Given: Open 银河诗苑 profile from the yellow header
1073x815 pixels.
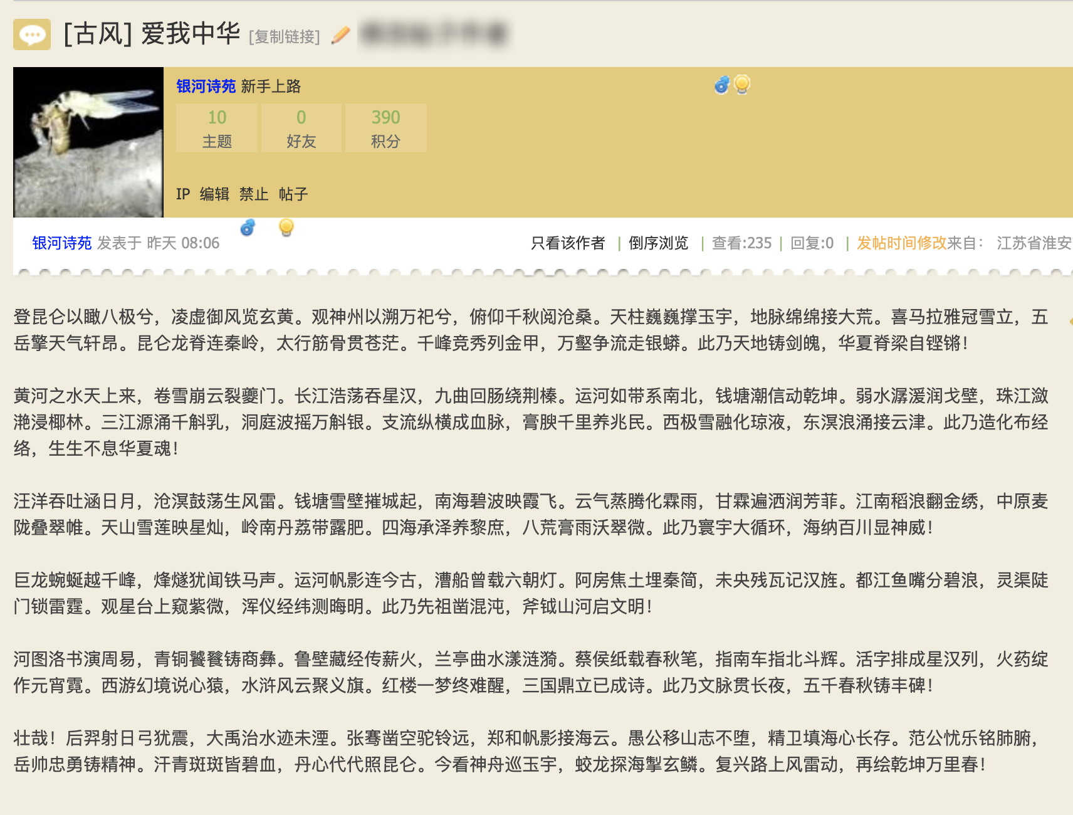Looking at the screenshot, I should 206,86.
